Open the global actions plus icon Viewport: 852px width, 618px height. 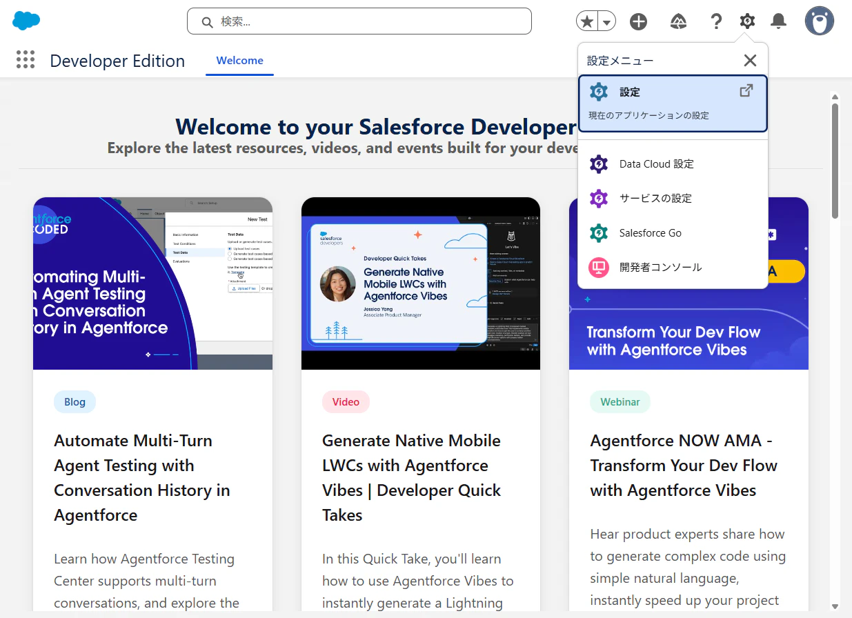tap(639, 21)
